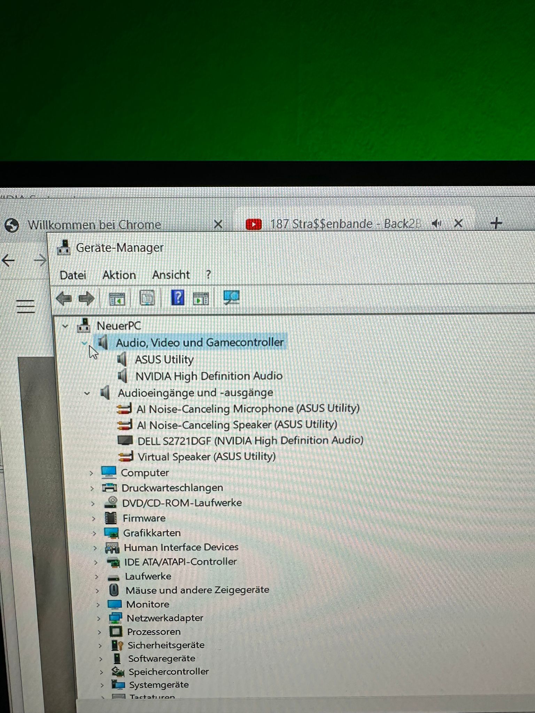Click the Back arrow in Geräte-Manager toolbar
The image size is (535, 713).
click(64, 298)
